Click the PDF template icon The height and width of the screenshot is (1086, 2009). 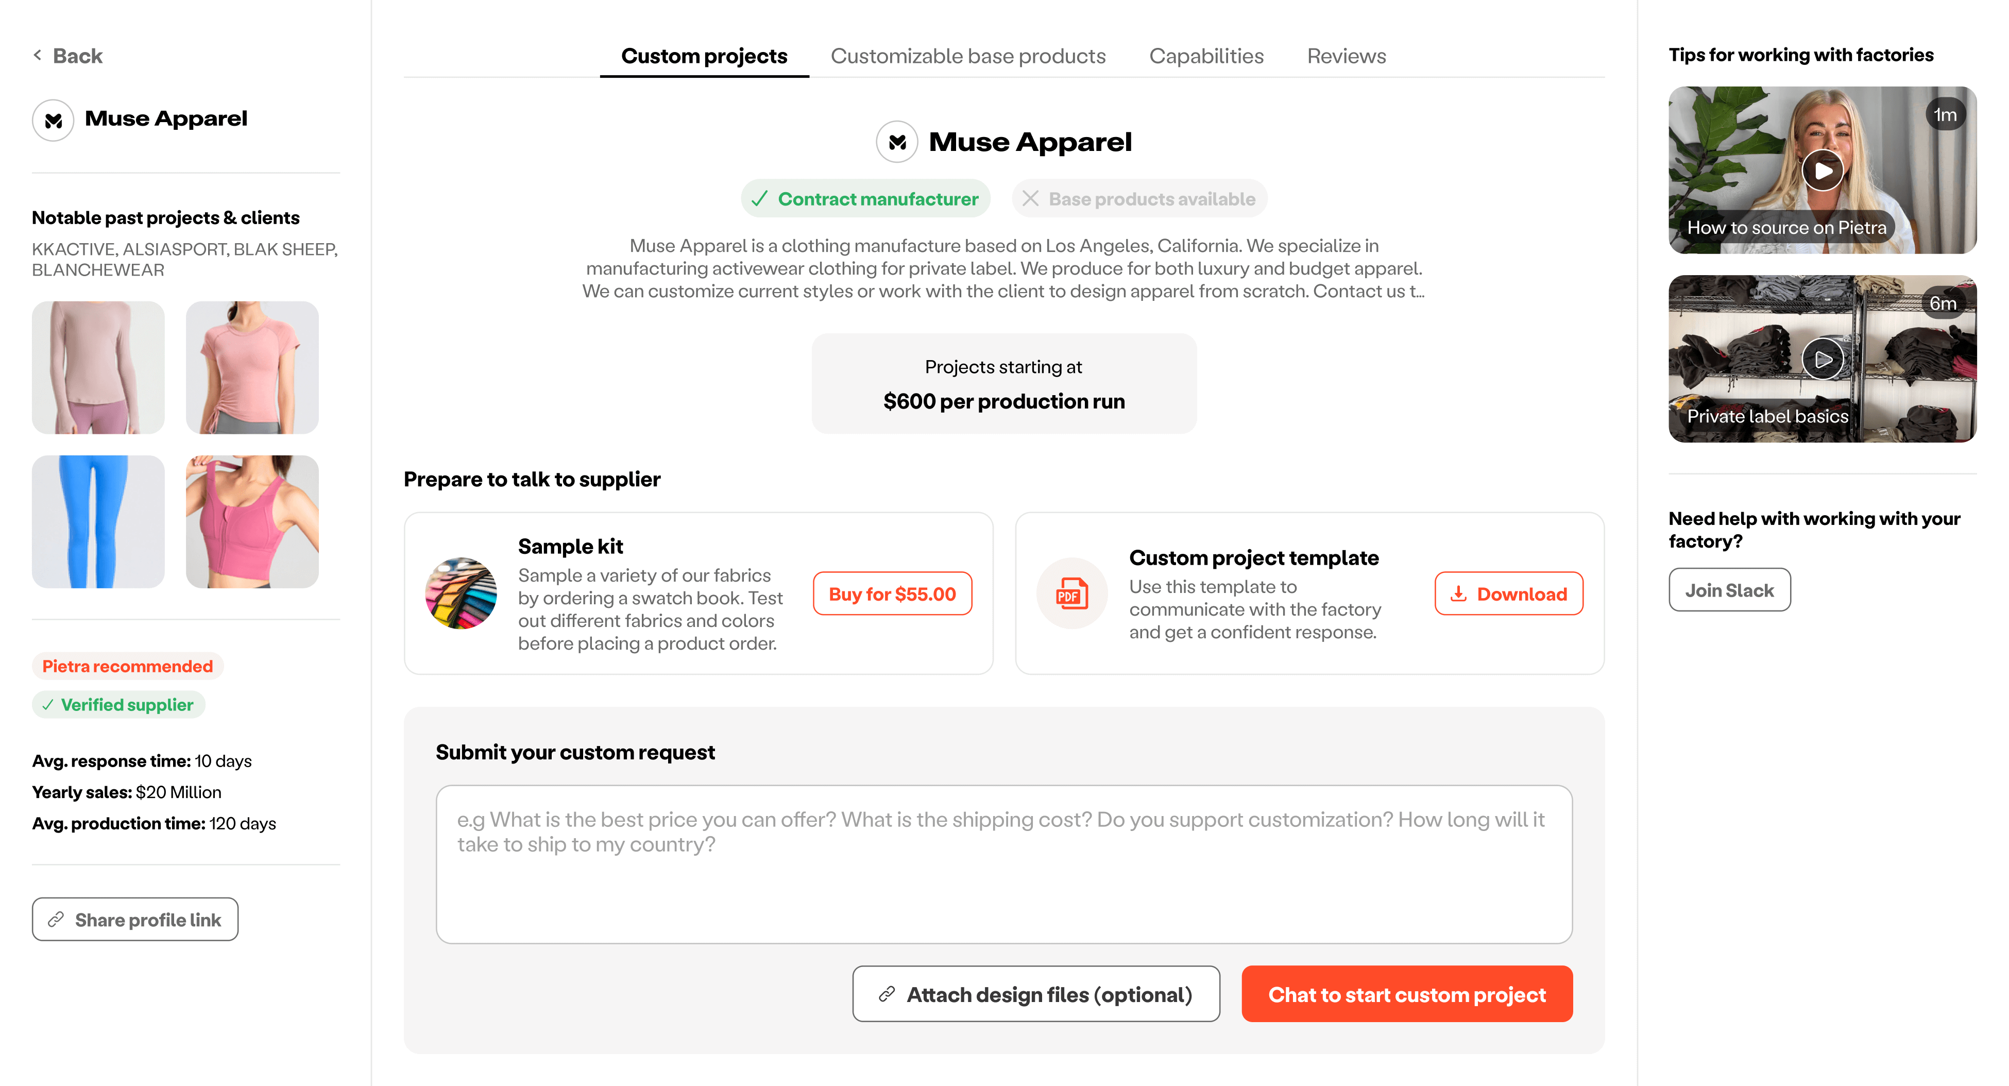point(1071,593)
